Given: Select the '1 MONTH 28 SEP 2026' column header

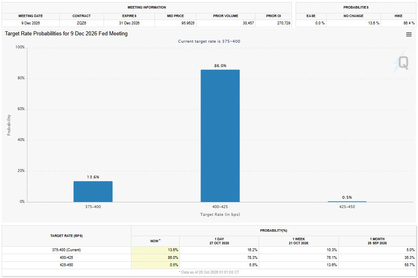Looking at the screenshot, I should click(377, 241).
